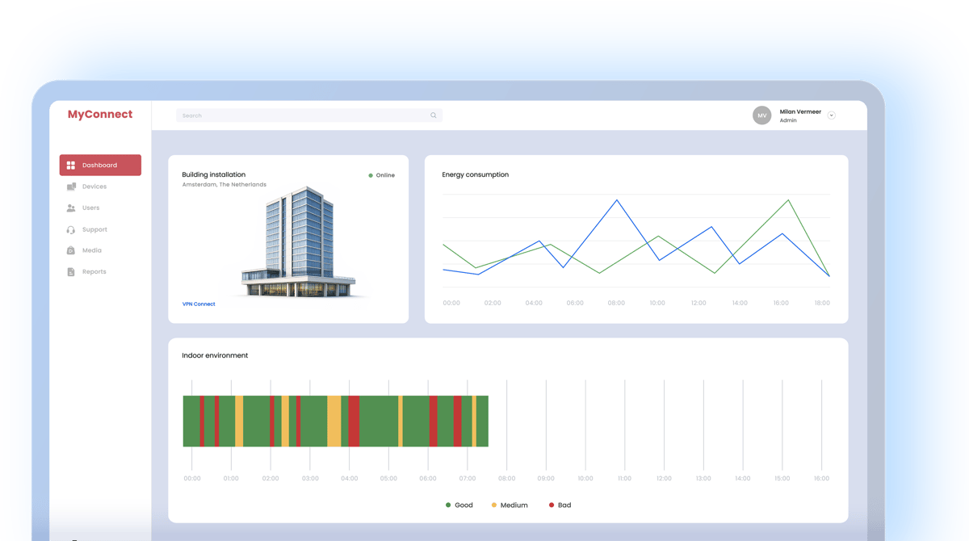Viewport: 969px width, 541px height.
Task: Expand the Milan Vermeer account dropdown
Action: [x=832, y=115]
